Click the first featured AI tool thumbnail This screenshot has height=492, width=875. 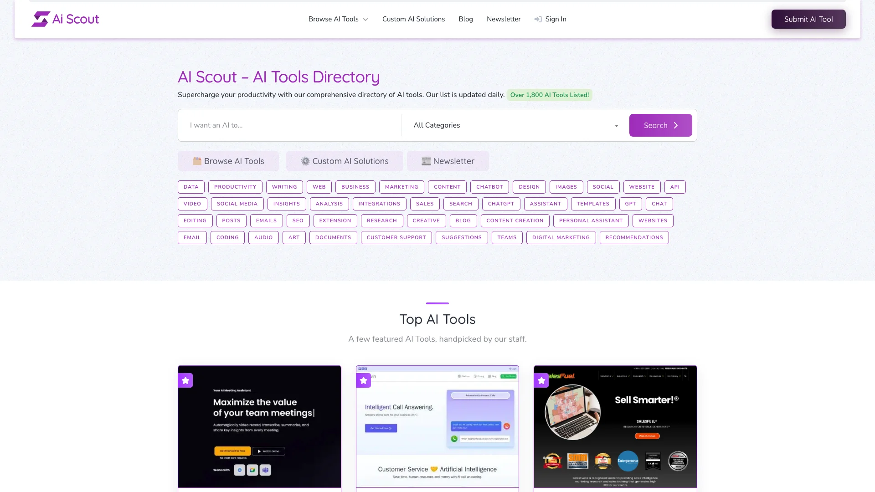(x=260, y=426)
